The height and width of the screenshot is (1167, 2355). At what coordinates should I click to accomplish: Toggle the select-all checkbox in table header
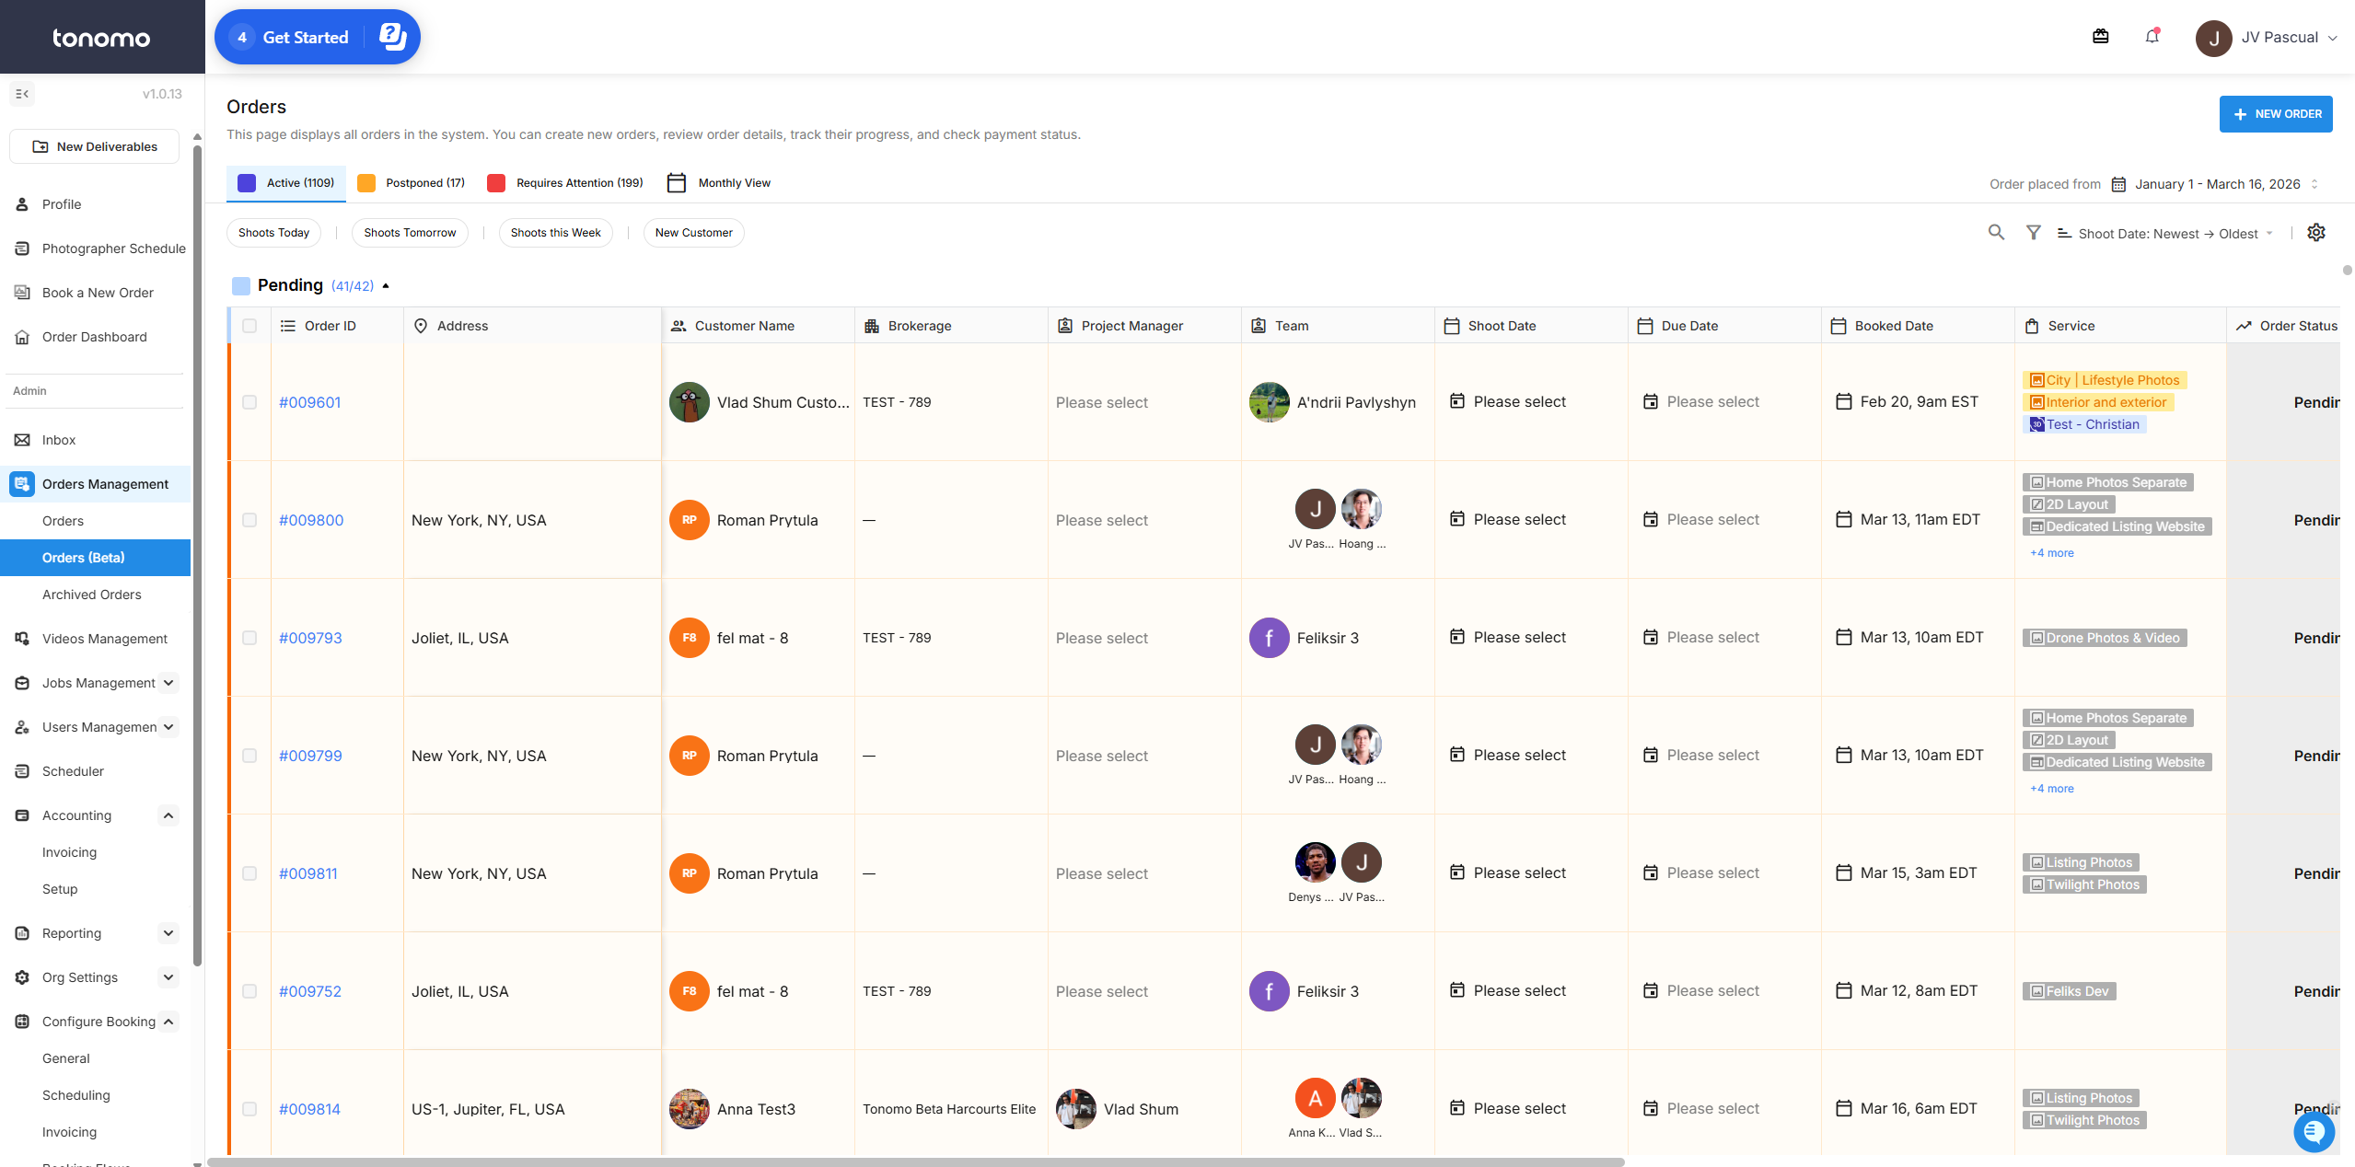click(x=249, y=326)
